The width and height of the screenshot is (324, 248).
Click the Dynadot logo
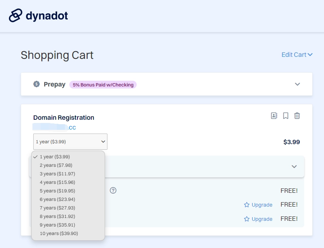38,16
